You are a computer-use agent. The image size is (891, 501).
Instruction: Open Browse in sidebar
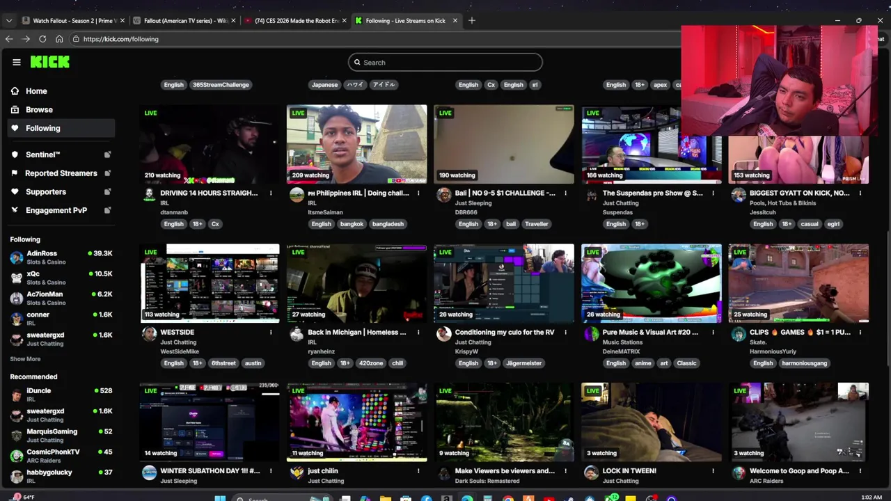pos(39,109)
